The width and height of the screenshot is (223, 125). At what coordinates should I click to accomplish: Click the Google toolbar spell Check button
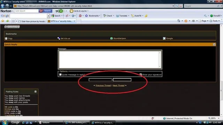pyautogui.click(x=108, y=16)
